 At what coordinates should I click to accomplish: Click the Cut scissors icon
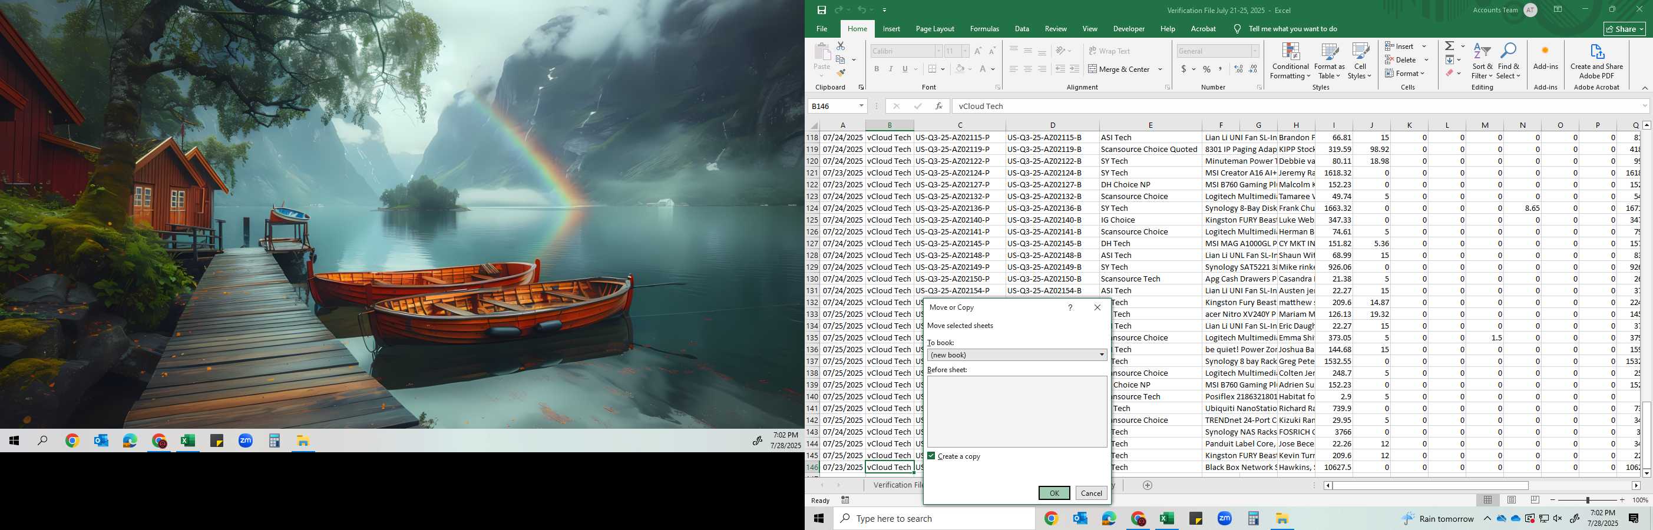[841, 46]
